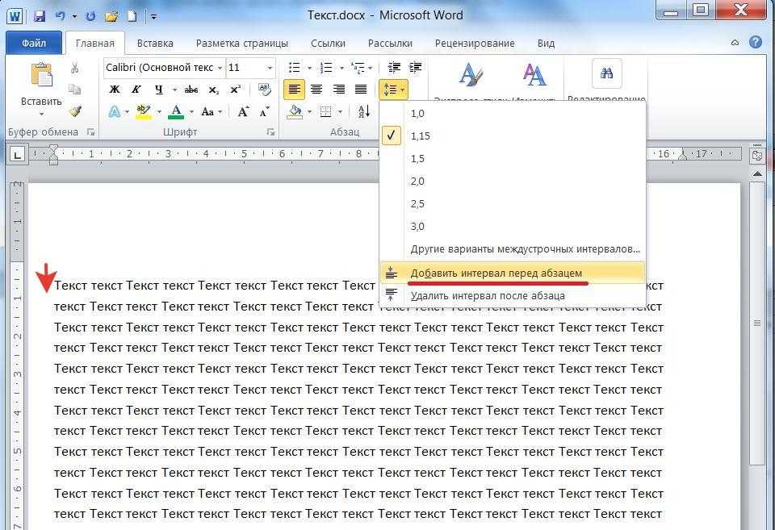The image size is (775, 530).
Task: Expand the line spacing dropdown button
Action: [x=393, y=90]
